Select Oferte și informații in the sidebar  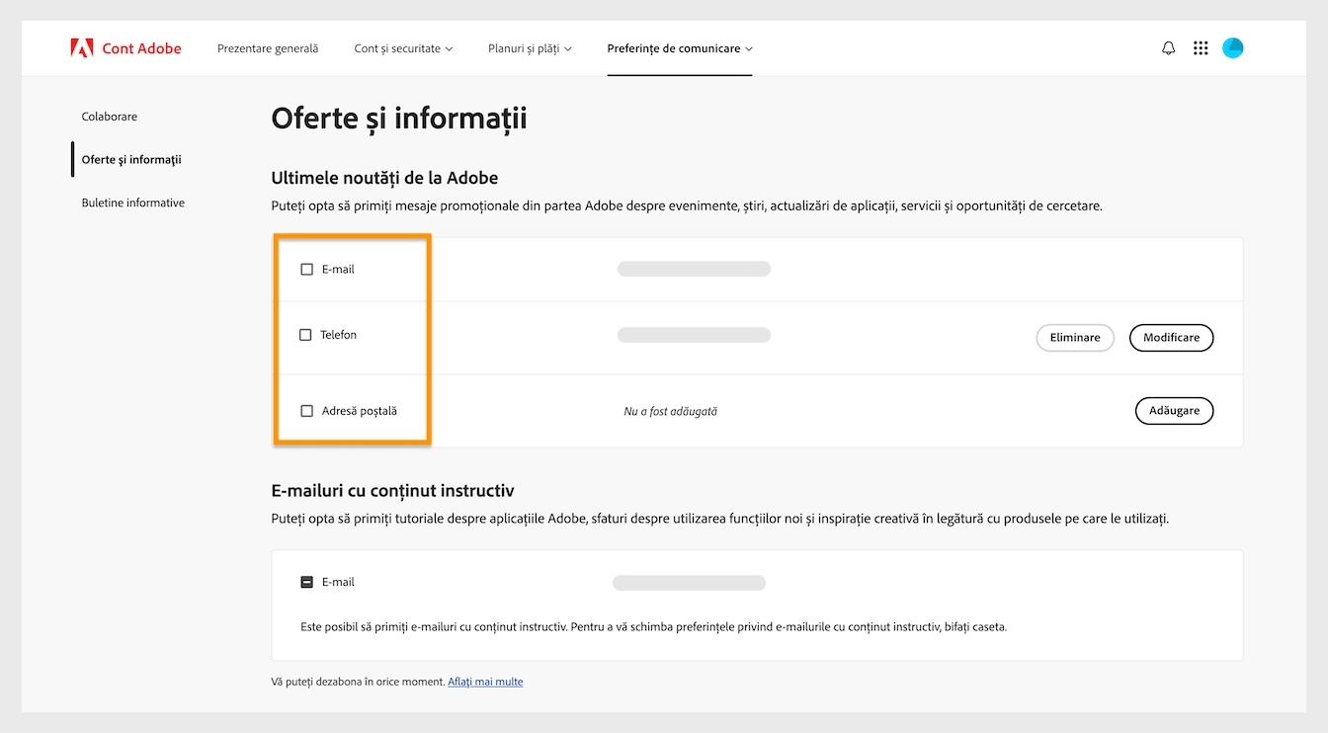click(x=129, y=159)
